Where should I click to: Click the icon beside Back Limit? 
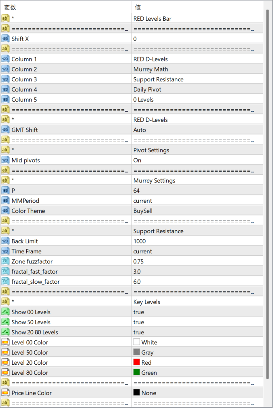click(x=5, y=241)
